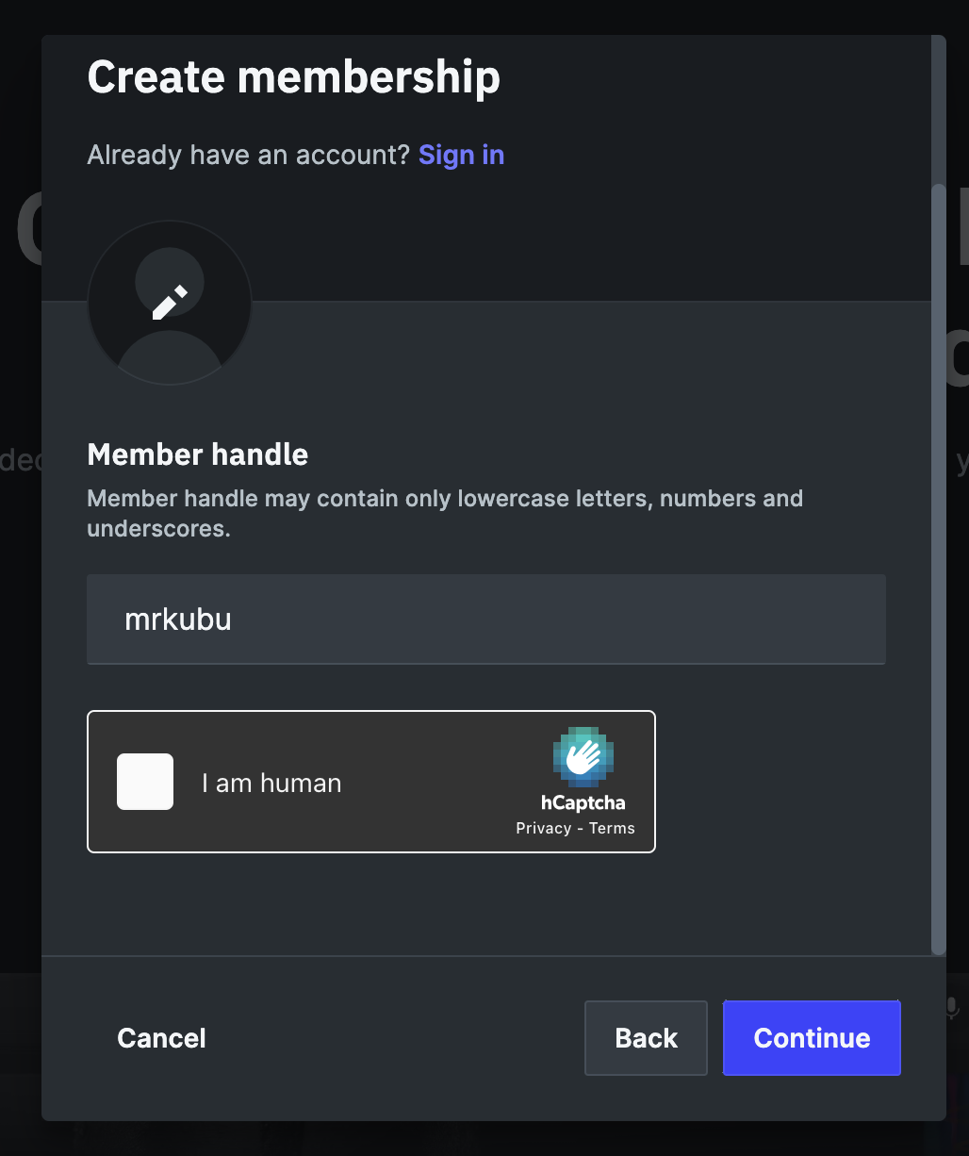Screen dimensions: 969x1156
Task: Click the microphone icon behind the dialog
Action: (x=952, y=1008)
